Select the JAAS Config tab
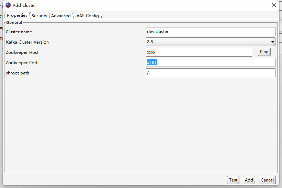Image resolution: width=282 pixels, height=188 pixels. coord(87,16)
